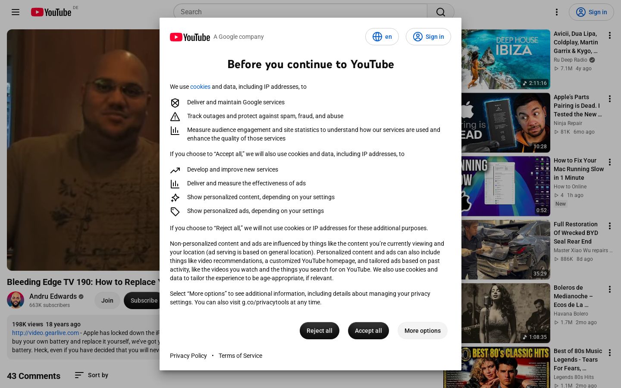621x388 pixels.
Task: Click Sign in inside the consent dialog
Action: coord(428,37)
